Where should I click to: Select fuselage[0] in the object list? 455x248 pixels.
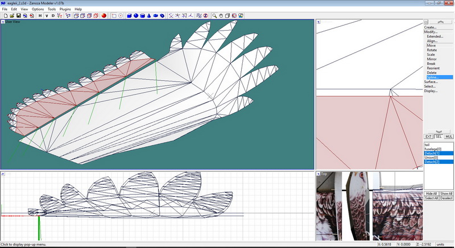[x=433, y=149]
